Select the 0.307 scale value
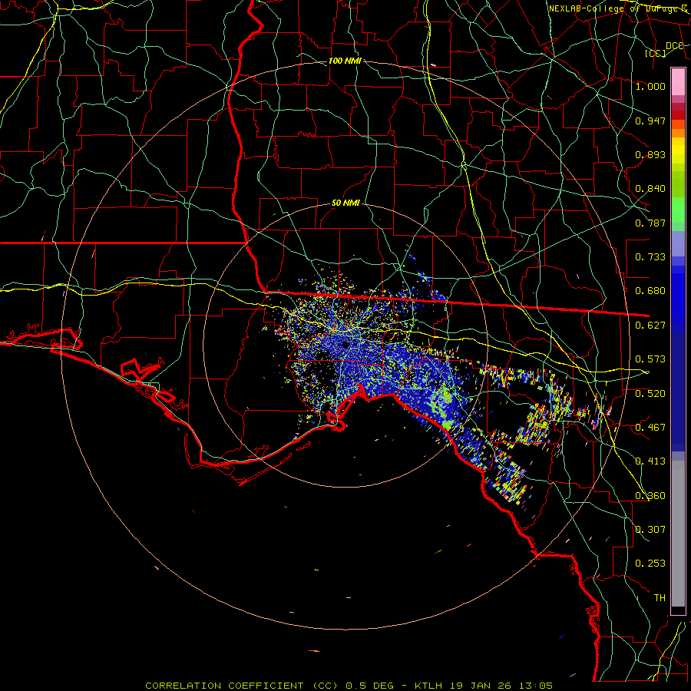The width and height of the screenshot is (691, 691). coord(650,530)
